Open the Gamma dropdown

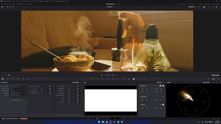[18, 95]
